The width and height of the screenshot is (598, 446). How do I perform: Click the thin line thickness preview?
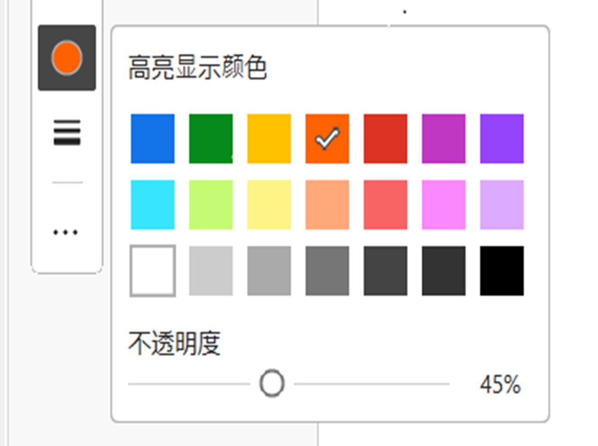68,182
